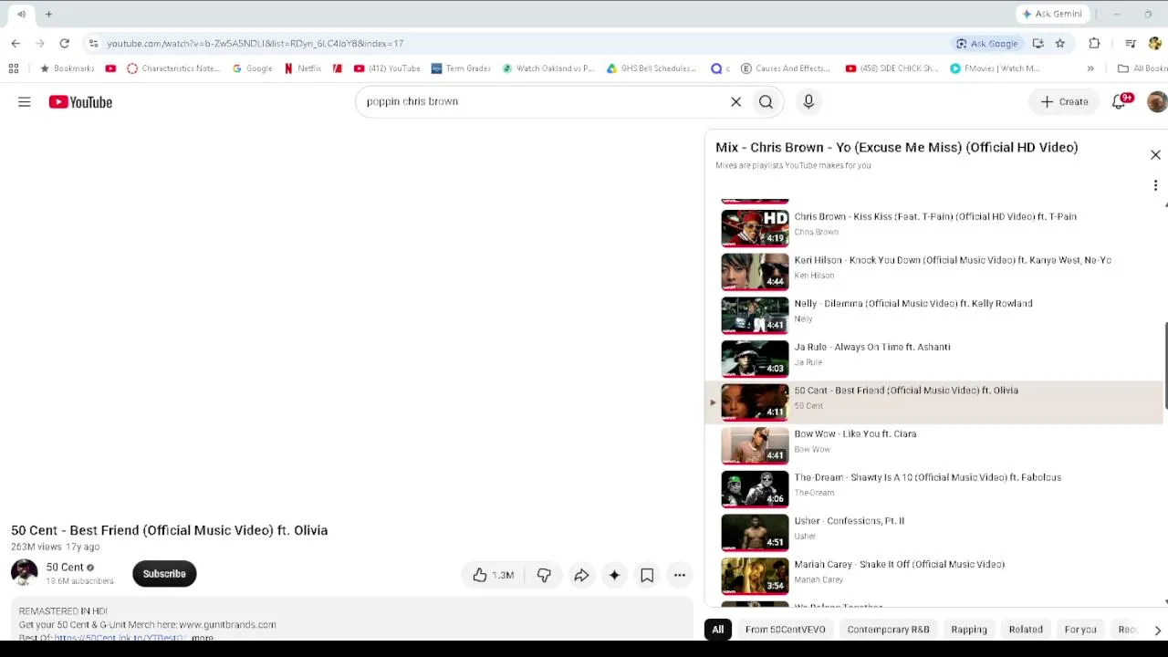Open the Characteristics Note bookmark
This screenshot has height=657, width=1168.
click(x=173, y=68)
